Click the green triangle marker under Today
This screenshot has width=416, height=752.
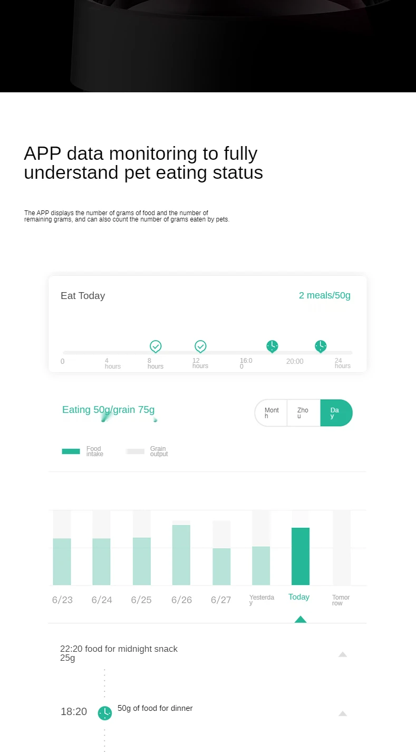(301, 619)
